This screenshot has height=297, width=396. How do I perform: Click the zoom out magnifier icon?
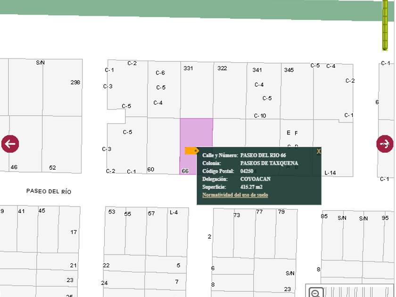tap(316, 293)
